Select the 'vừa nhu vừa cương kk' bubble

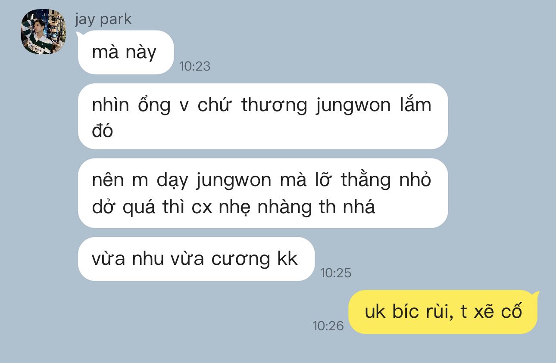pyautogui.click(x=196, y=259)
